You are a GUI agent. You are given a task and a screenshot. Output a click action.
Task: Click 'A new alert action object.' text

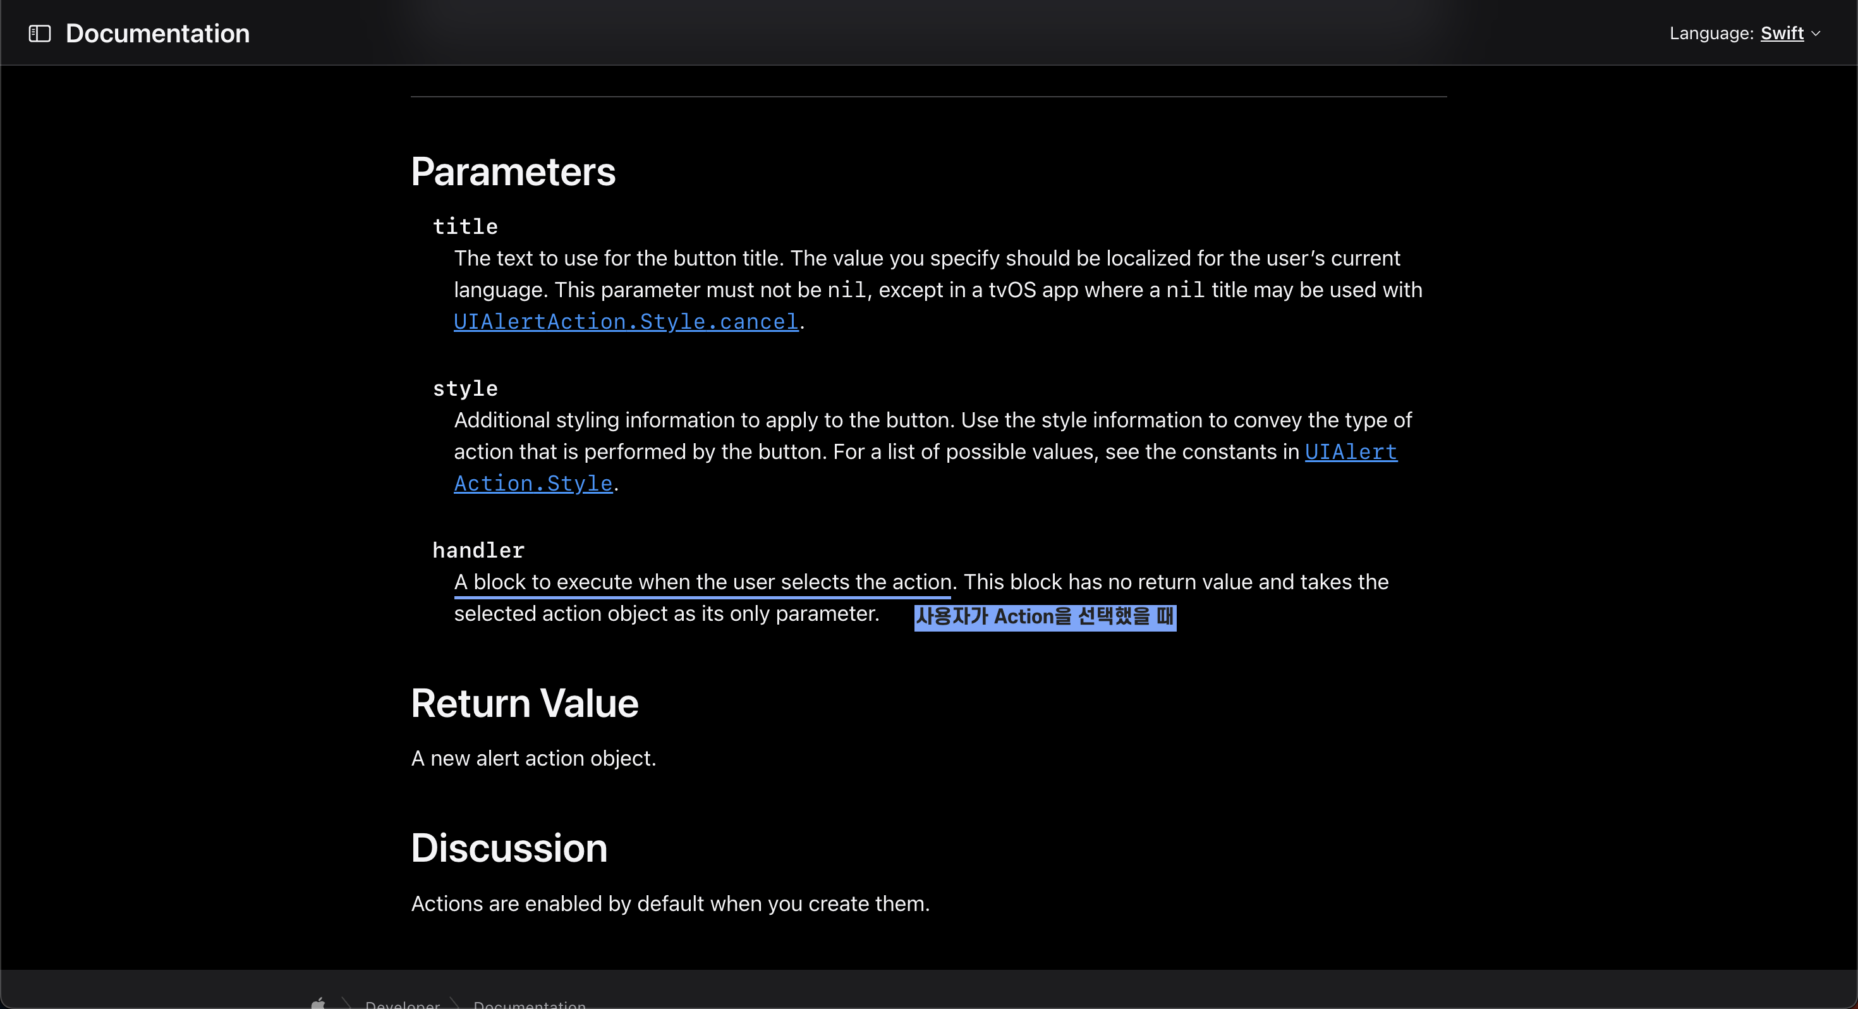pos(533,758)
